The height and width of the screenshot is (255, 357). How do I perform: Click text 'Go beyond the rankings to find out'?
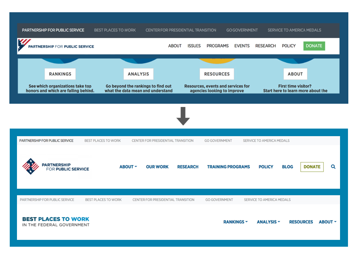(x=138, y=86)
